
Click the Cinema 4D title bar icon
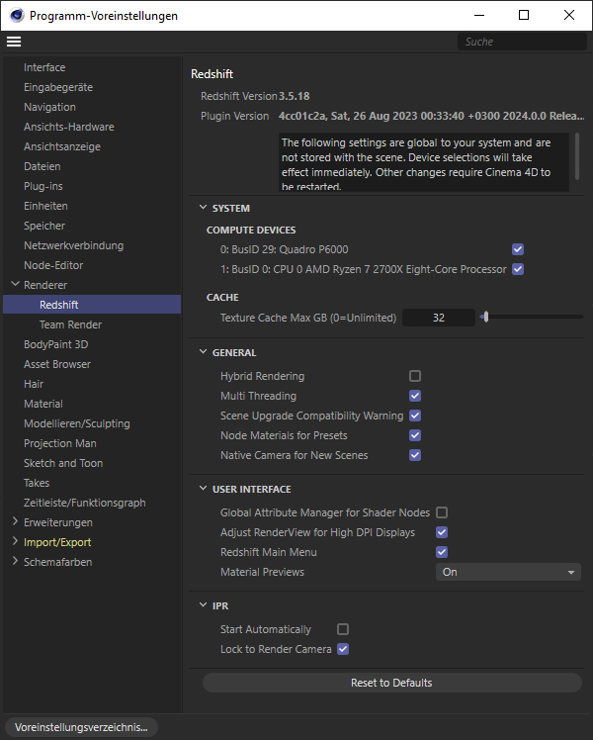tap(14, 15)
